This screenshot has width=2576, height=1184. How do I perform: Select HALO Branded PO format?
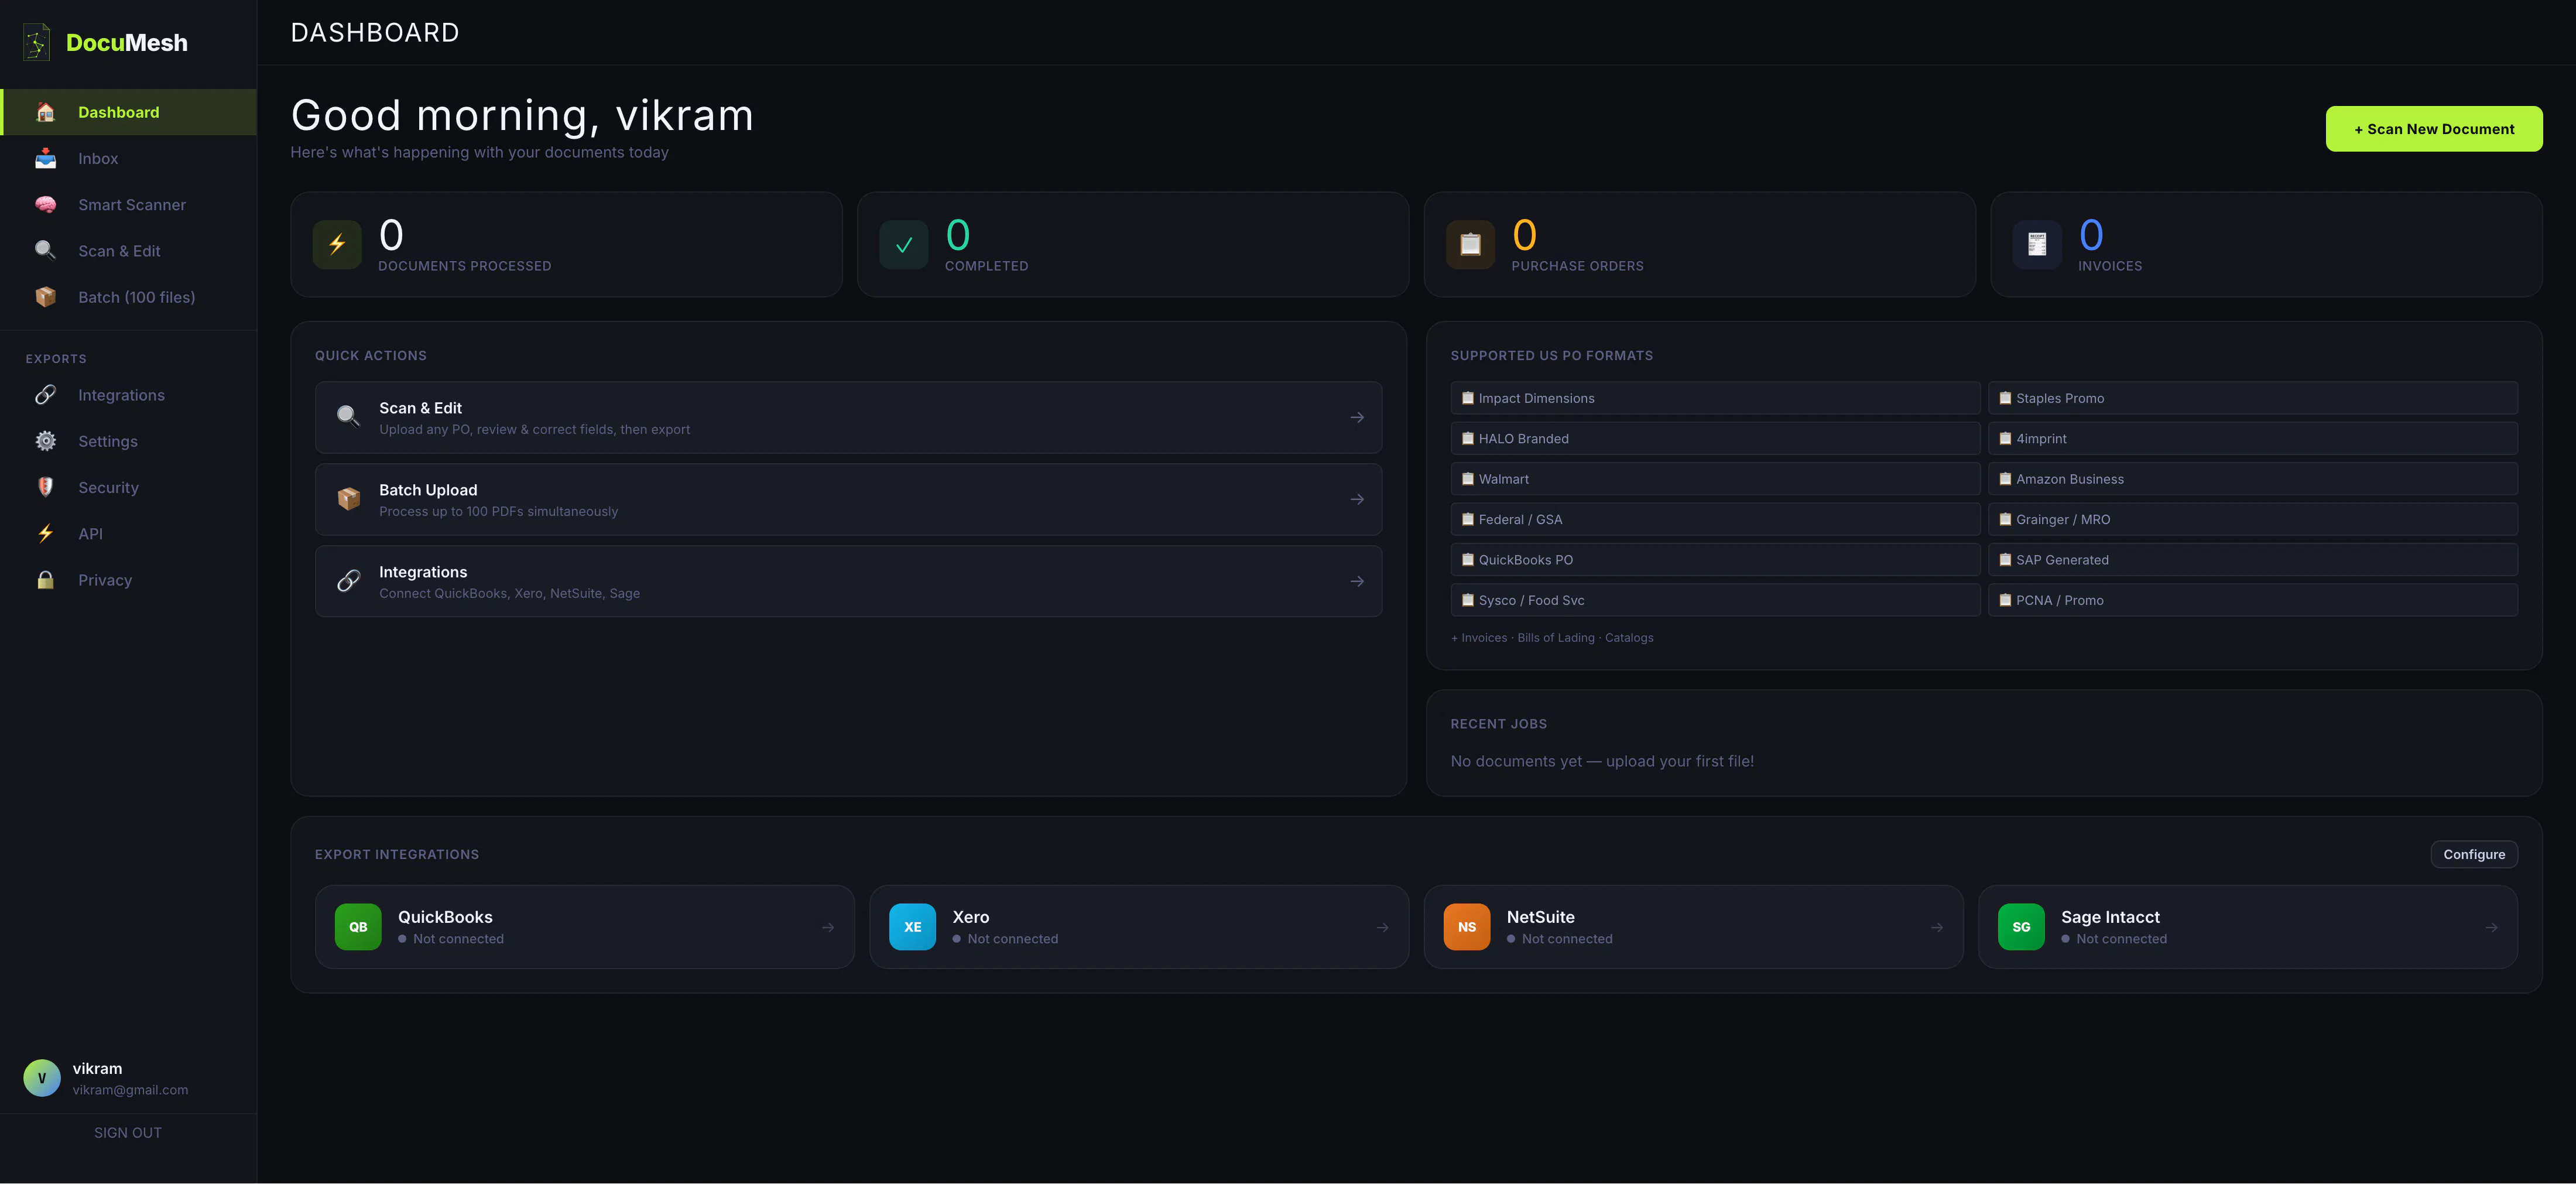click(1715, 438)
